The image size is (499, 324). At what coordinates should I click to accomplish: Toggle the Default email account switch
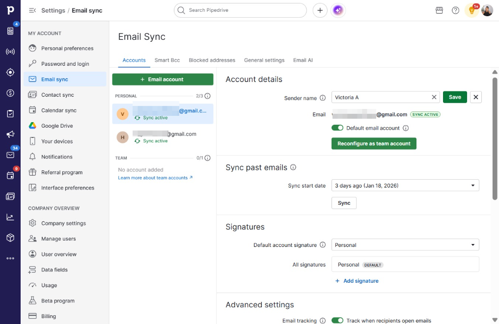click(x=337, y=128)
